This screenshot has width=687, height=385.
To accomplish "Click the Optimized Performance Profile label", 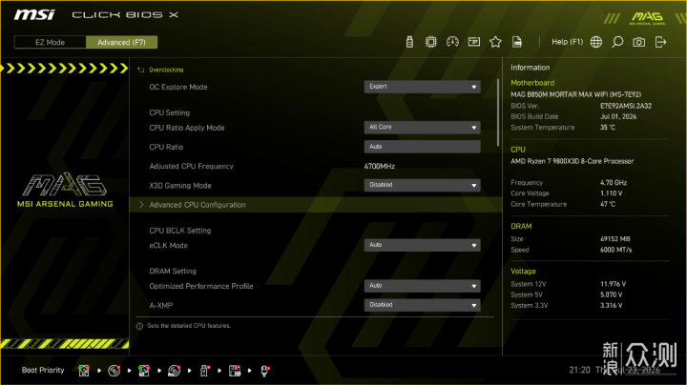I will [201, 286].
